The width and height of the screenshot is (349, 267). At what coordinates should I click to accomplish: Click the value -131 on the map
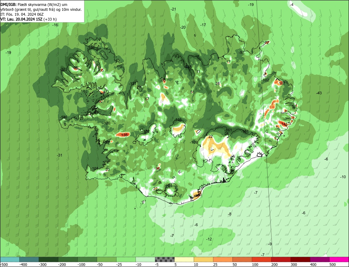click(133, 84)
